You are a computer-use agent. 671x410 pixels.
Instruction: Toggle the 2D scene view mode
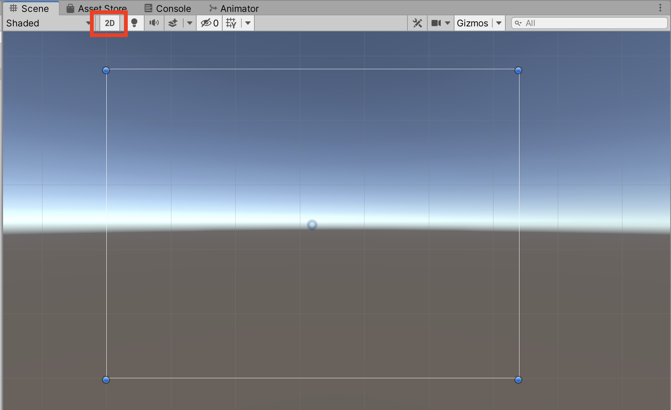(109, 23)
